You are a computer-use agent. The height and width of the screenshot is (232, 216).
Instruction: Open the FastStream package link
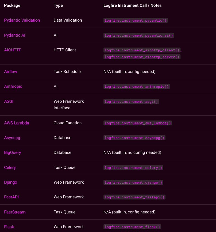(x=15, y=212)
